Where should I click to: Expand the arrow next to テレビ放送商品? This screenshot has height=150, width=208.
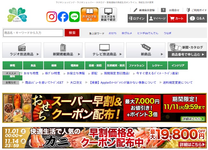(121, 54)
